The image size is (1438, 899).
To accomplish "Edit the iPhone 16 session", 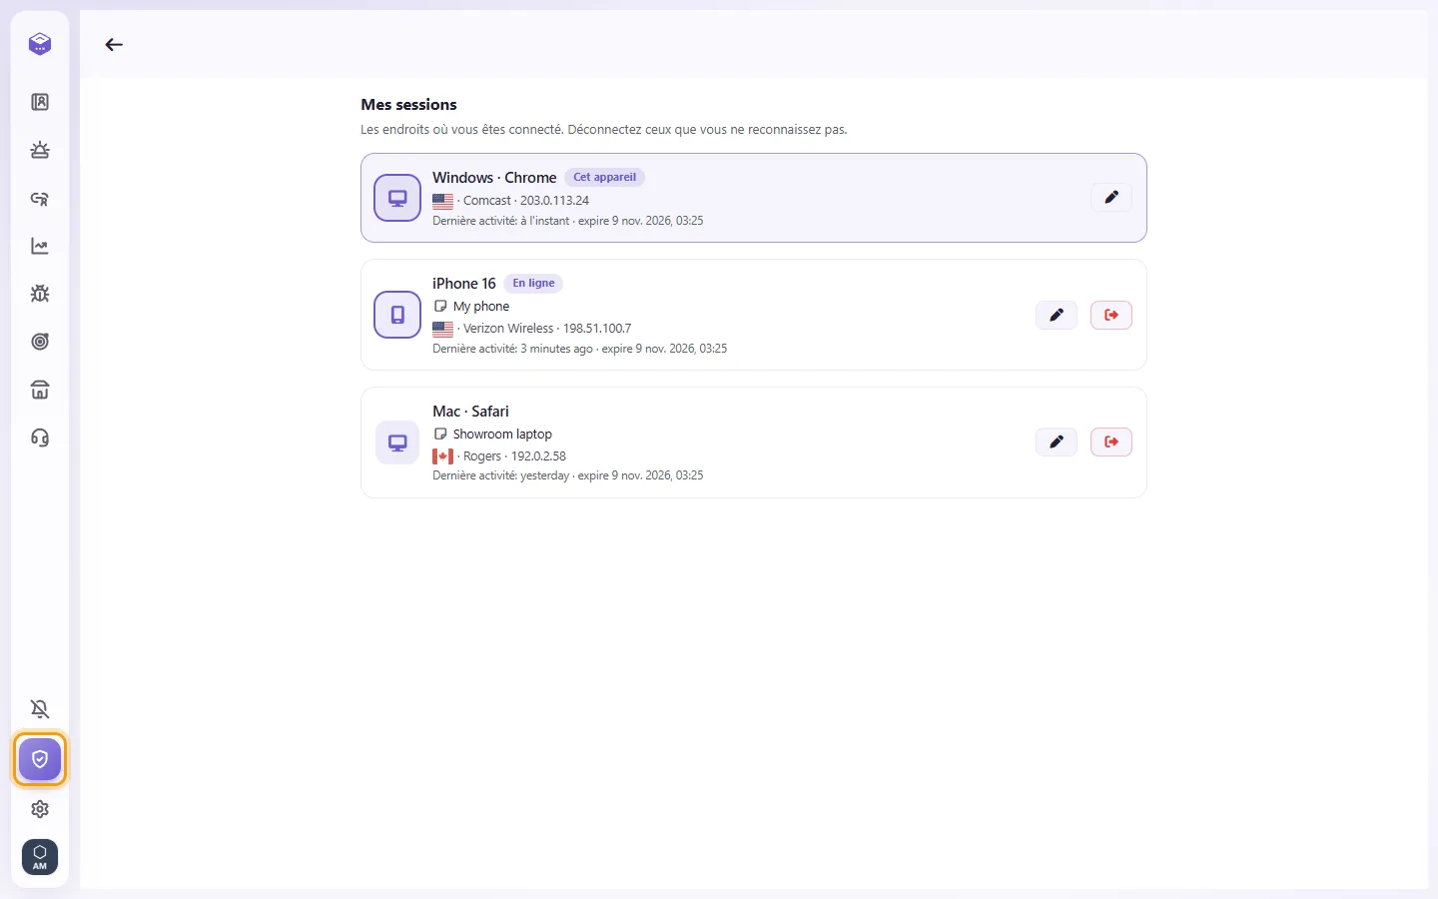I will click(1057, 315).
